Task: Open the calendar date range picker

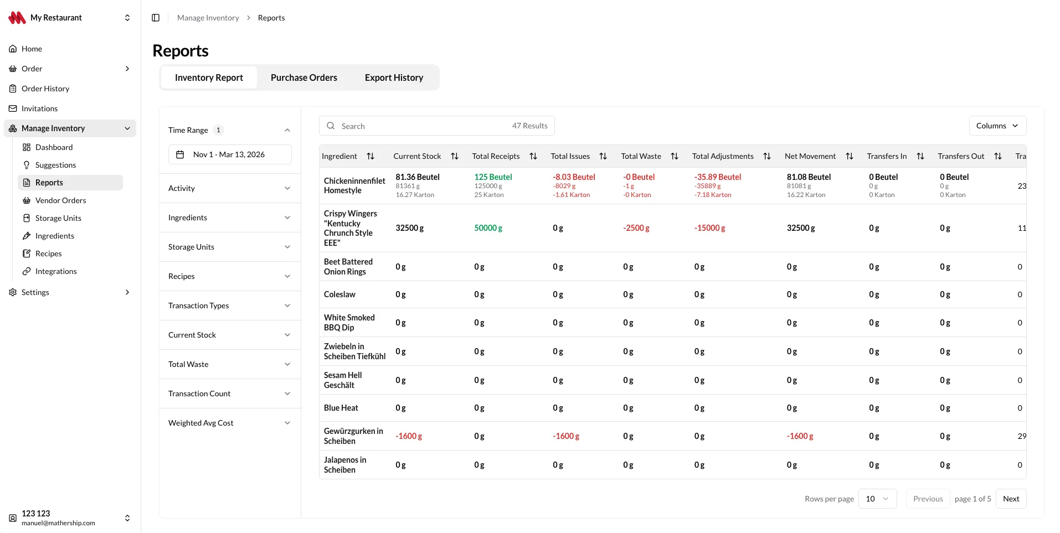Action: (230, 154)
